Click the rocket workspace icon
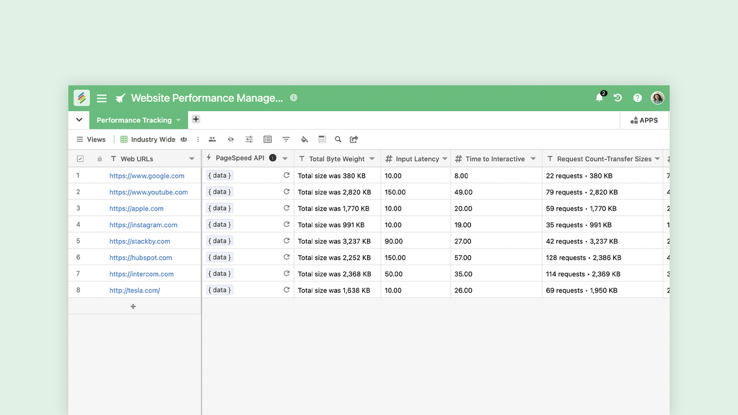The image size is (738, 415). (120, 98)
